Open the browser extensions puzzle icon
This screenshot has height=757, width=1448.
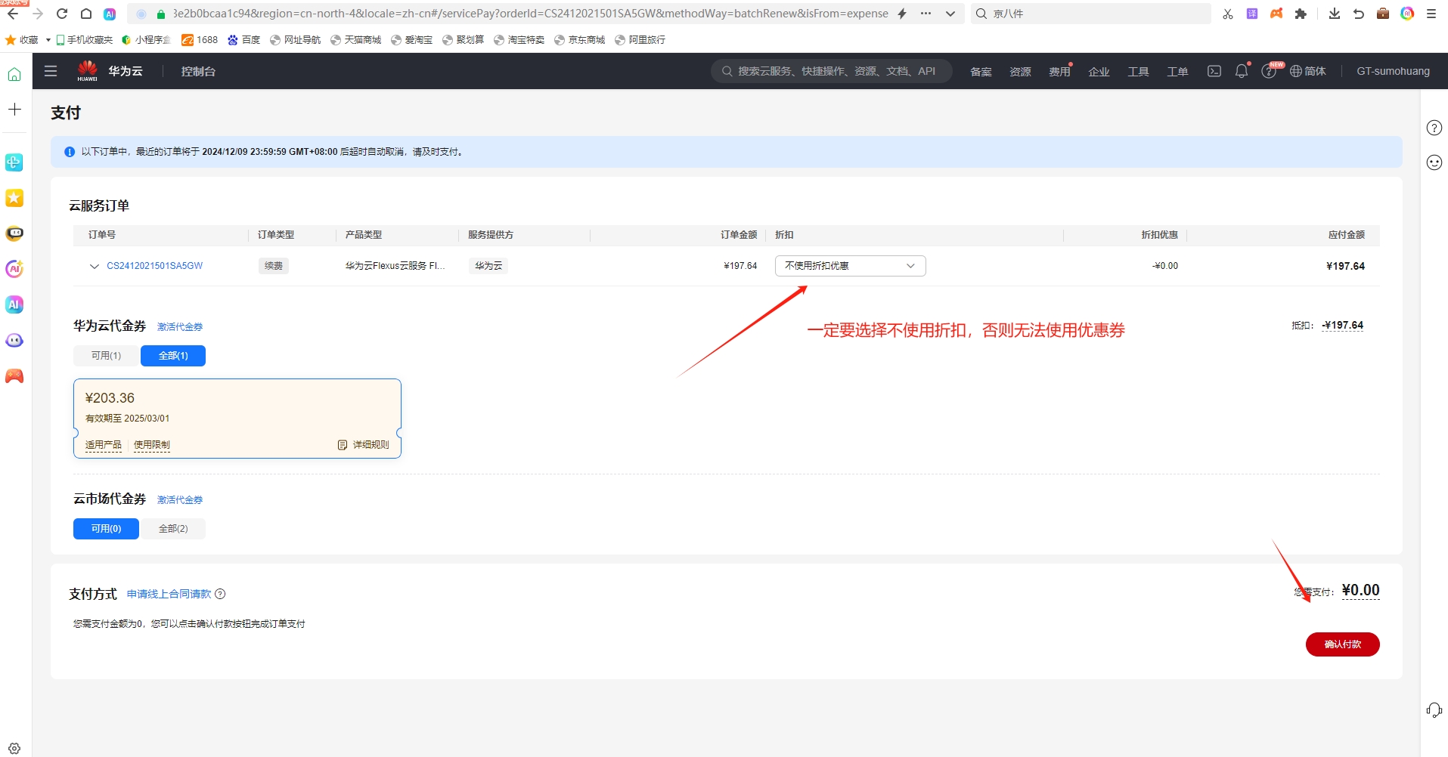[1301, 14]
